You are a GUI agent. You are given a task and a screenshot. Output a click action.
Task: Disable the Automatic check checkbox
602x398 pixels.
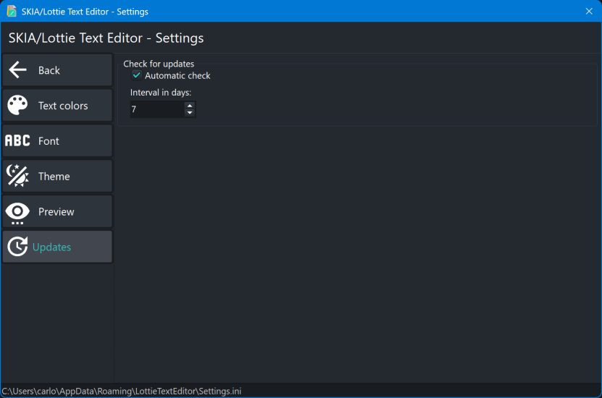(136, 75)
